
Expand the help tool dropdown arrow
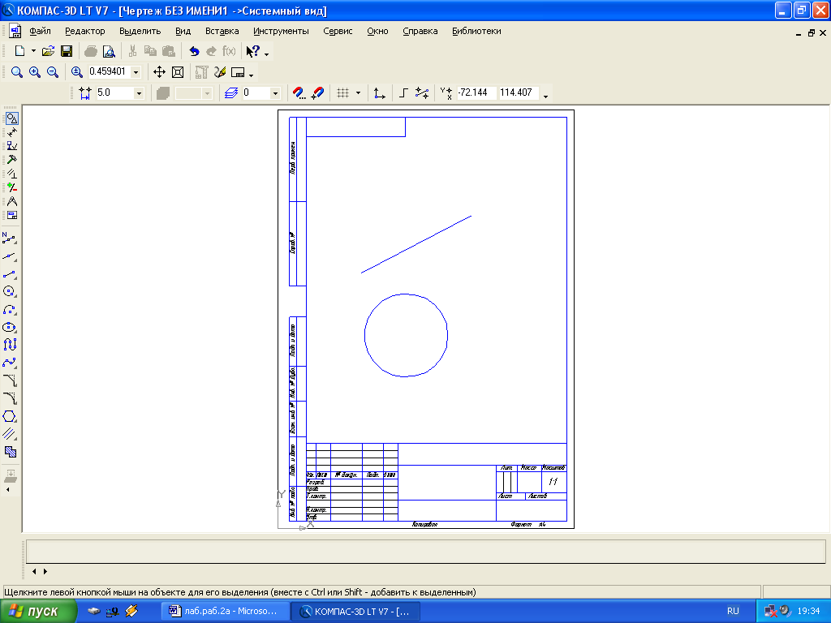coord(266,54)
